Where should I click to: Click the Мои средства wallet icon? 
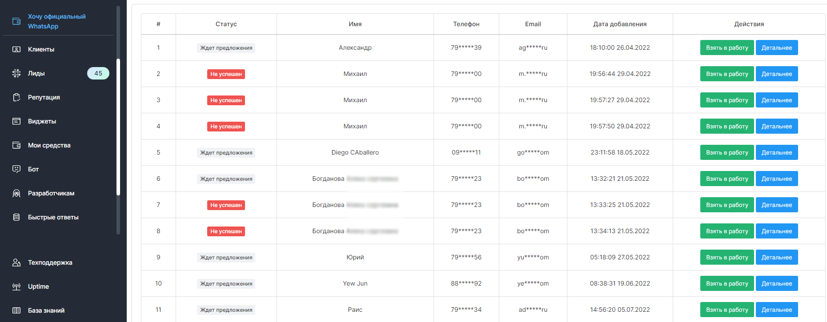click(x=16, y=145)
